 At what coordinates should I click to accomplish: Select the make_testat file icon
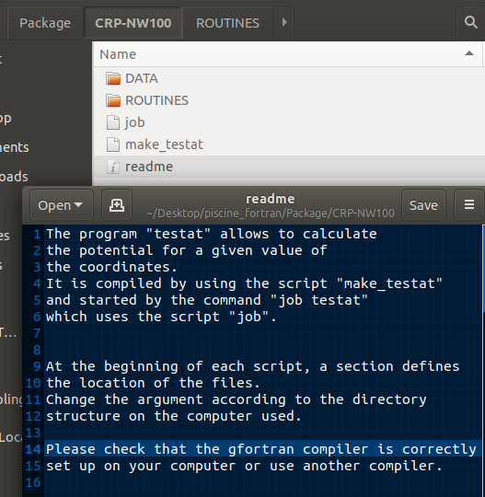pyautogui.click(x=113, y=144)
